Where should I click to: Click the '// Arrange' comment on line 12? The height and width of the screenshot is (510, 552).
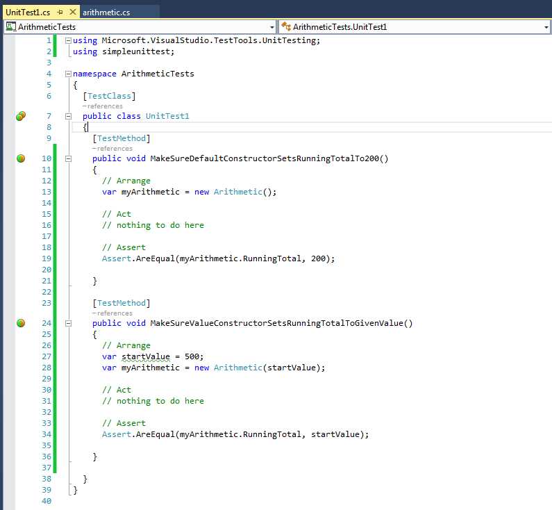click(126, 181)
